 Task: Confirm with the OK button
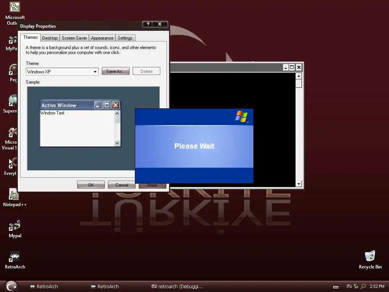pos(91,185)
